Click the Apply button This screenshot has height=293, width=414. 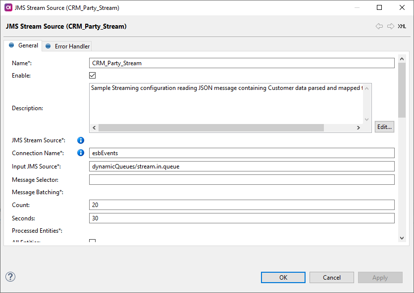click(x=380, y=277)
